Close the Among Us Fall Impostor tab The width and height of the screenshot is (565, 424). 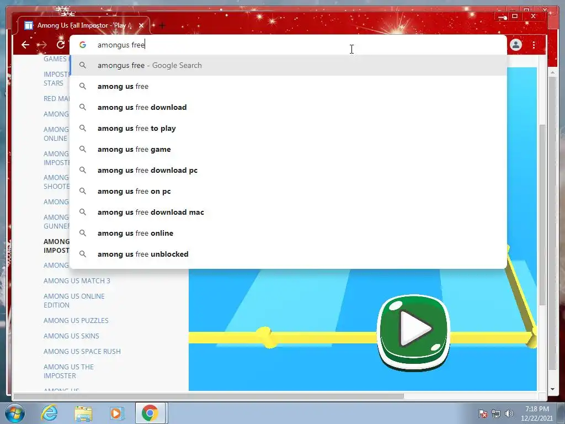click(x=141, y=25)
